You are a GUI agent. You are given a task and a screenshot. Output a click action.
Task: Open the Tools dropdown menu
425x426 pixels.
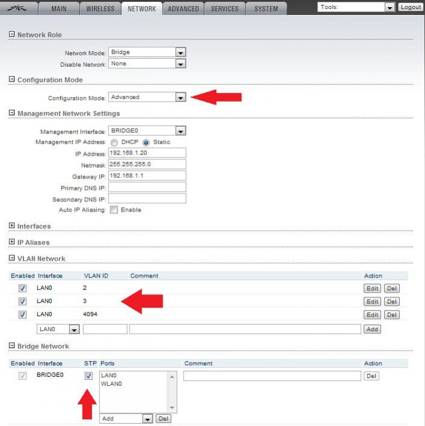(356, 7)
